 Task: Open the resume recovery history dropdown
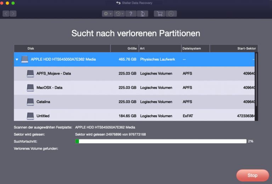click(119, 14)
